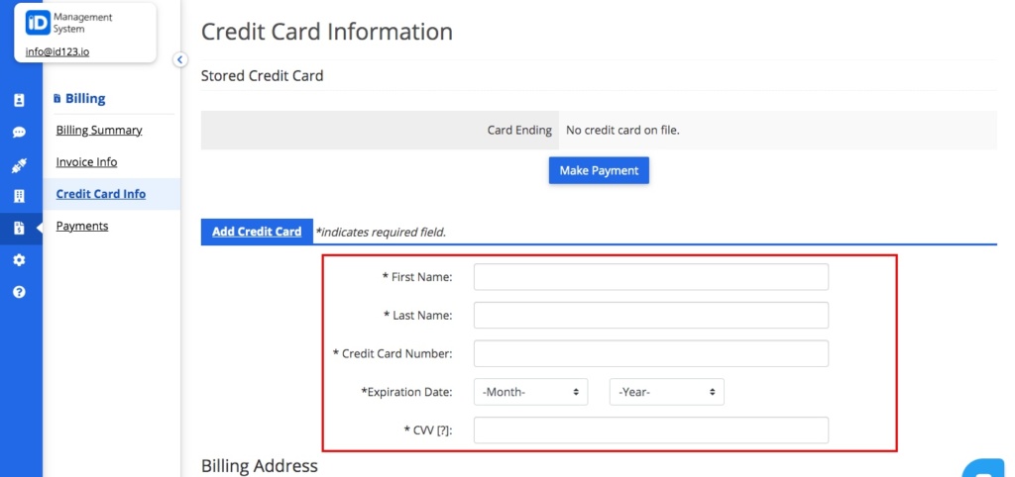Open the ID cards sidebar icon
Image resolution: width=1015 pixels, height=477 pixels.
point(19,100)
